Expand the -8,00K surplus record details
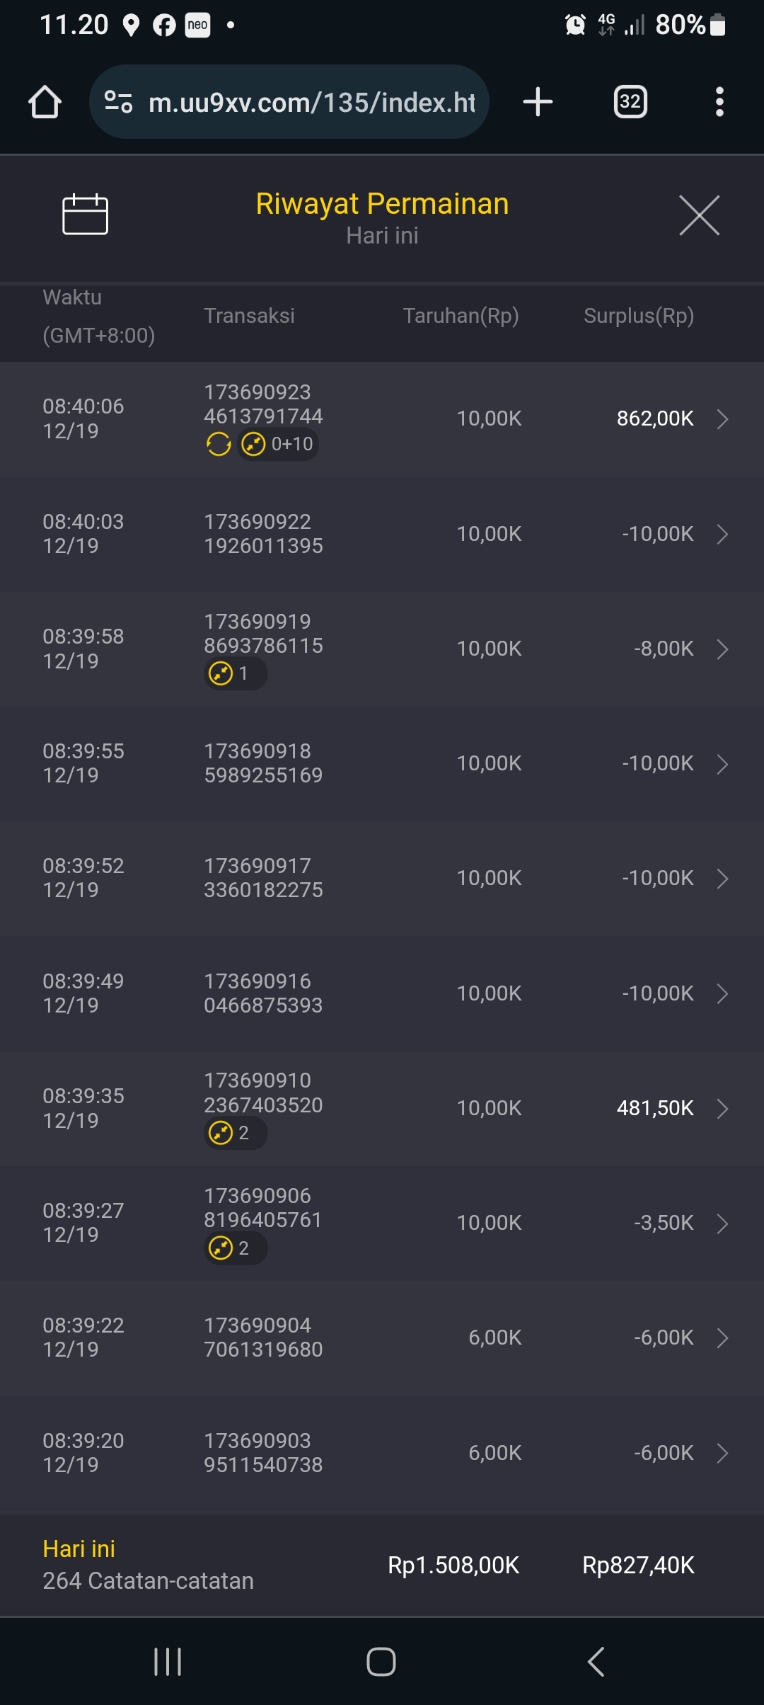The height and width of the screenshot is (1705, 764). (722, 649)
